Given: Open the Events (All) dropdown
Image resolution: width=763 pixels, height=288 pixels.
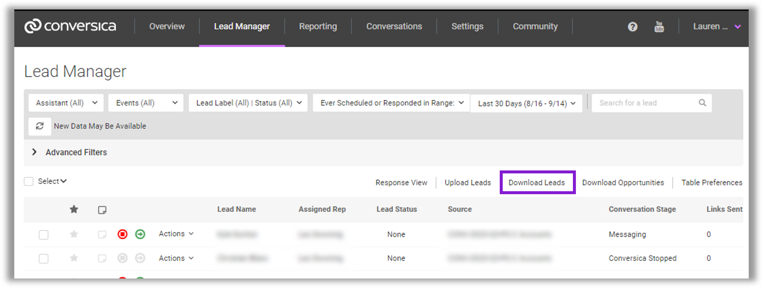Looking at the screenshot, I should (x=146, y=103).
